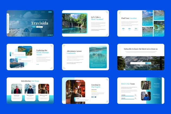Click the third social icon on Greeting to Our Expert slide
The image size is (171, 114).
(96, 97)
